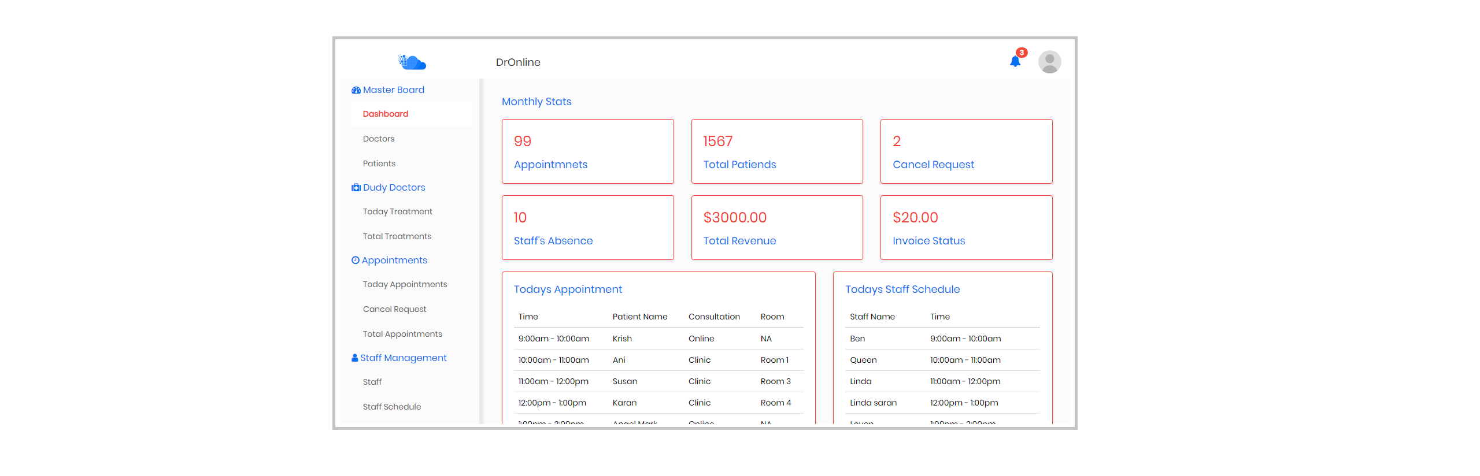Click Room 3 cell in Susan's row
The height and width of the screenshot is (476, 1480).
(x=776, y=381)
